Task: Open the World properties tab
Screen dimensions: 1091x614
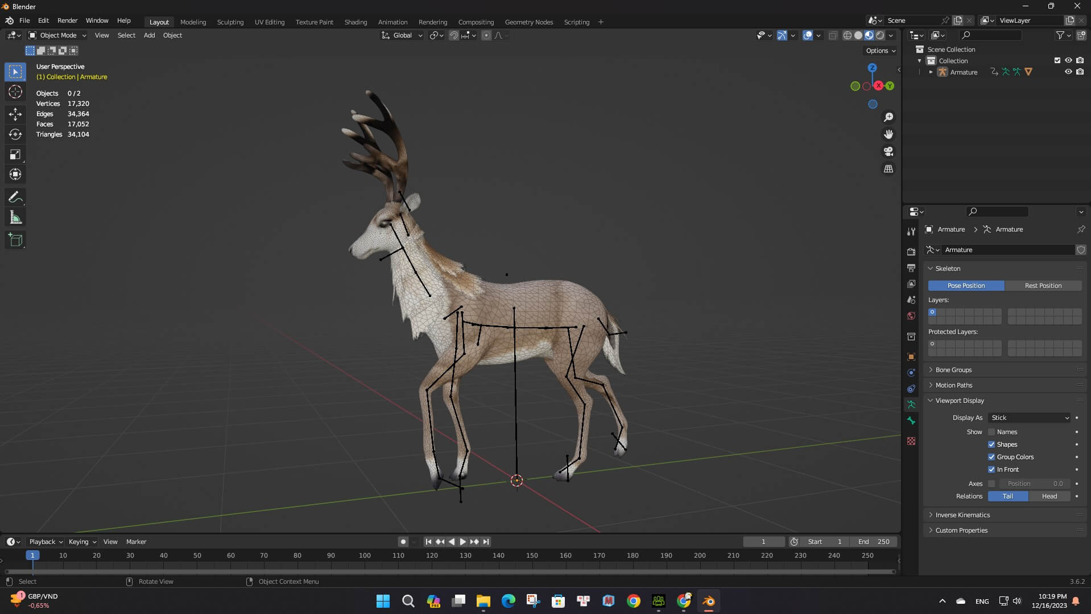Action: [911, 316]
